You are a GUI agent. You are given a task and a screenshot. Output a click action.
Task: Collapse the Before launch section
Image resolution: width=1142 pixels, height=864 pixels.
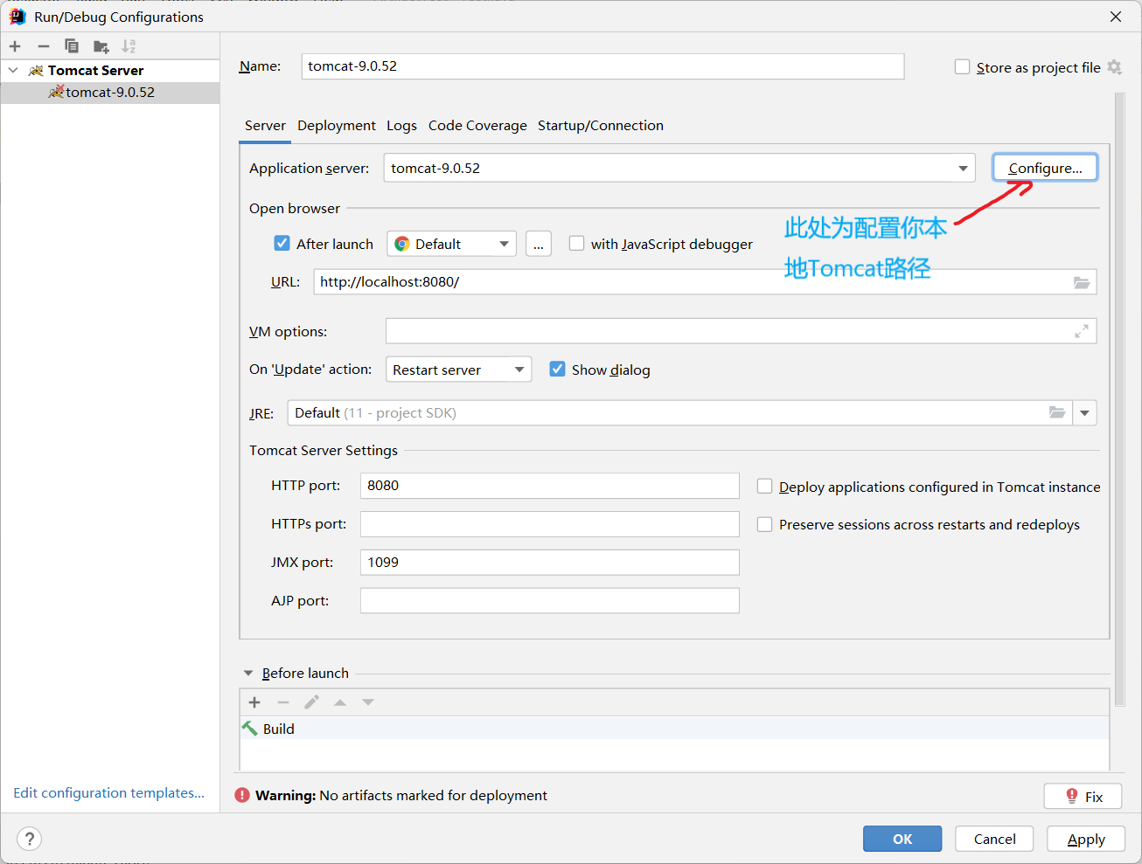coord(248,673)
